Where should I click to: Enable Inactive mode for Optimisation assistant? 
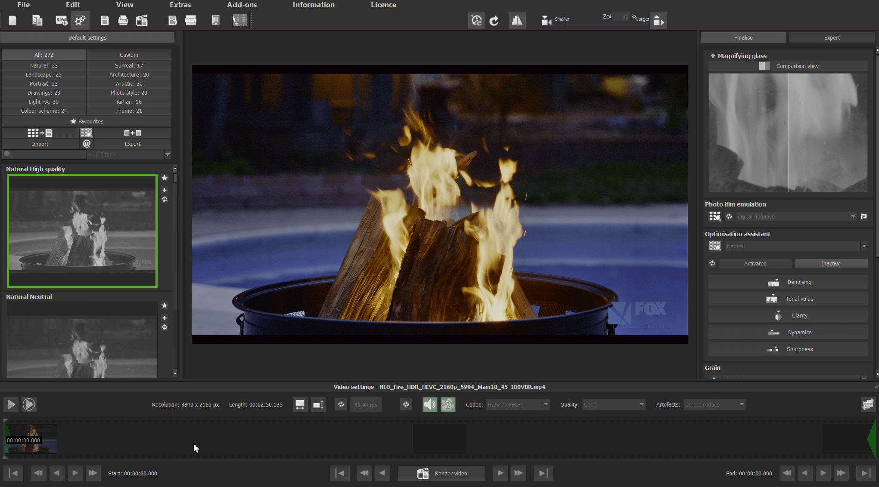click(830, 263)
